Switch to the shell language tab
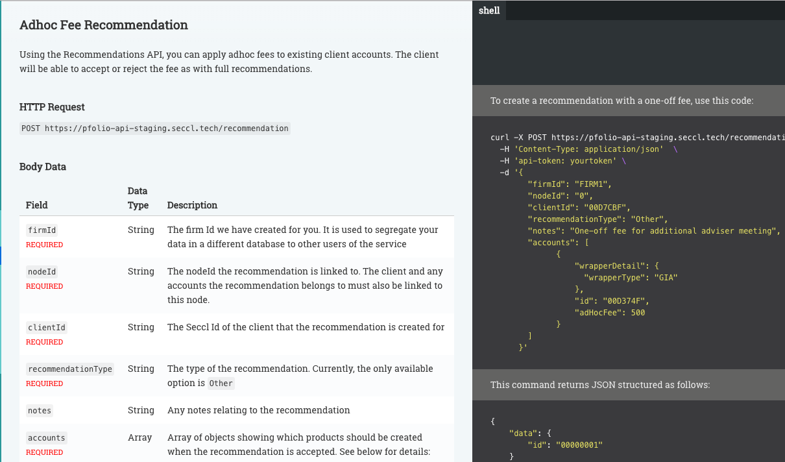 tap(489, 10)
